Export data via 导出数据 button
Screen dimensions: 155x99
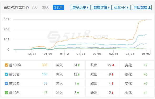click(142, 7)
